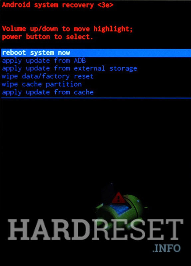191x266 pixels.
Task: Pick apply update from external storage
Action: click(x=70, y=69)
